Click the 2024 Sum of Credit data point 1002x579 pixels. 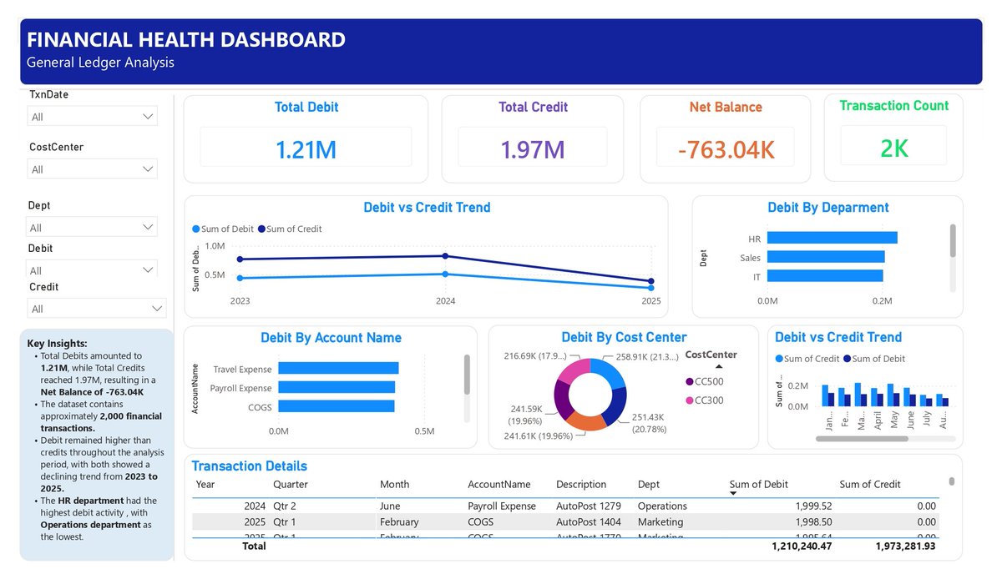click(x=445, y=256)
